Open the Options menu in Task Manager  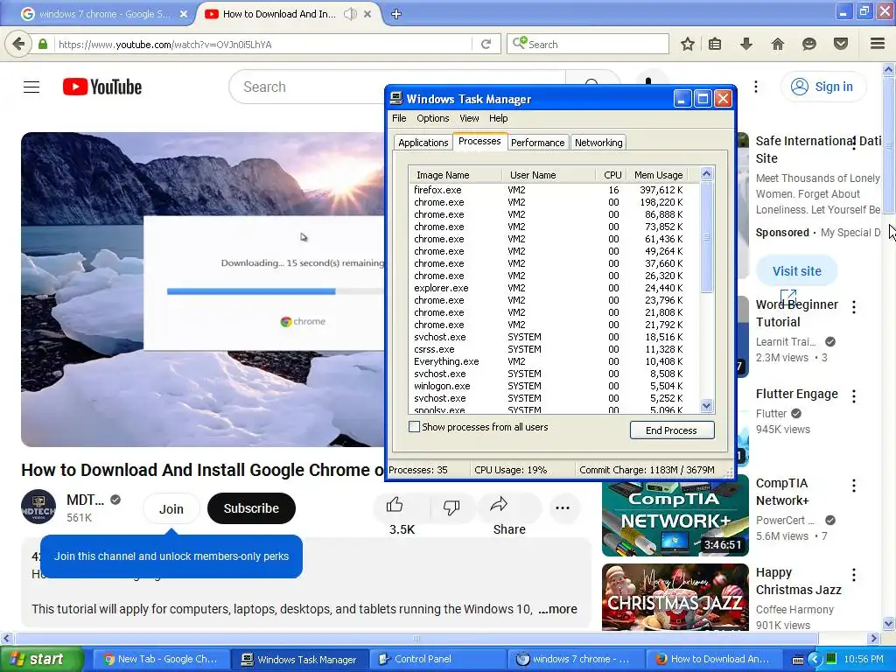coord(432,118)
